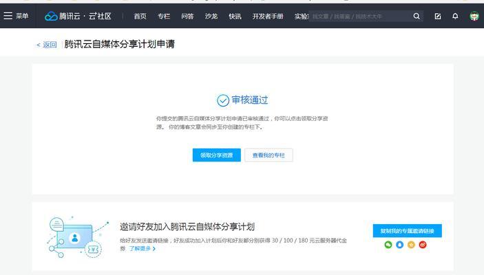Click 领取分享资源 button
Screen dimensions: 484x275
[x=217, y=155]
